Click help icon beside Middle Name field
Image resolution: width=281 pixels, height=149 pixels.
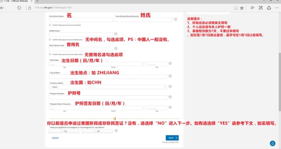click(116, 34)
